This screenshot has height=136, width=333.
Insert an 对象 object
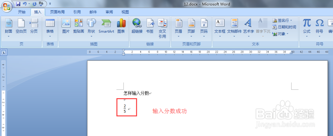279,34
